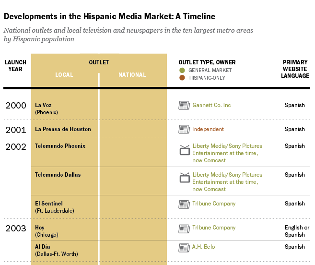The image size is (315, 265).
Task: Click the Independent owner text
Action: click(208, 129)
